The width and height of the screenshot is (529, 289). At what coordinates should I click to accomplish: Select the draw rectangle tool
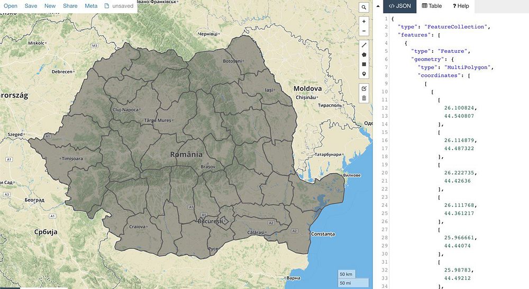[364, 64]
